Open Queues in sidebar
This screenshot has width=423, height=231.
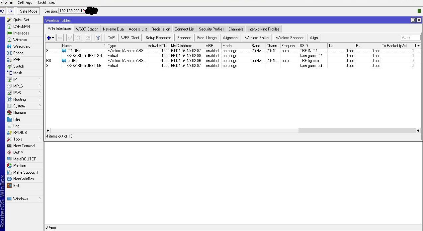(x=19, y=113)
